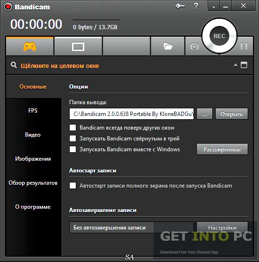Open output folder icon in toolbar
Viewport: 259px width, 262px height.
[x=168, y=46]
